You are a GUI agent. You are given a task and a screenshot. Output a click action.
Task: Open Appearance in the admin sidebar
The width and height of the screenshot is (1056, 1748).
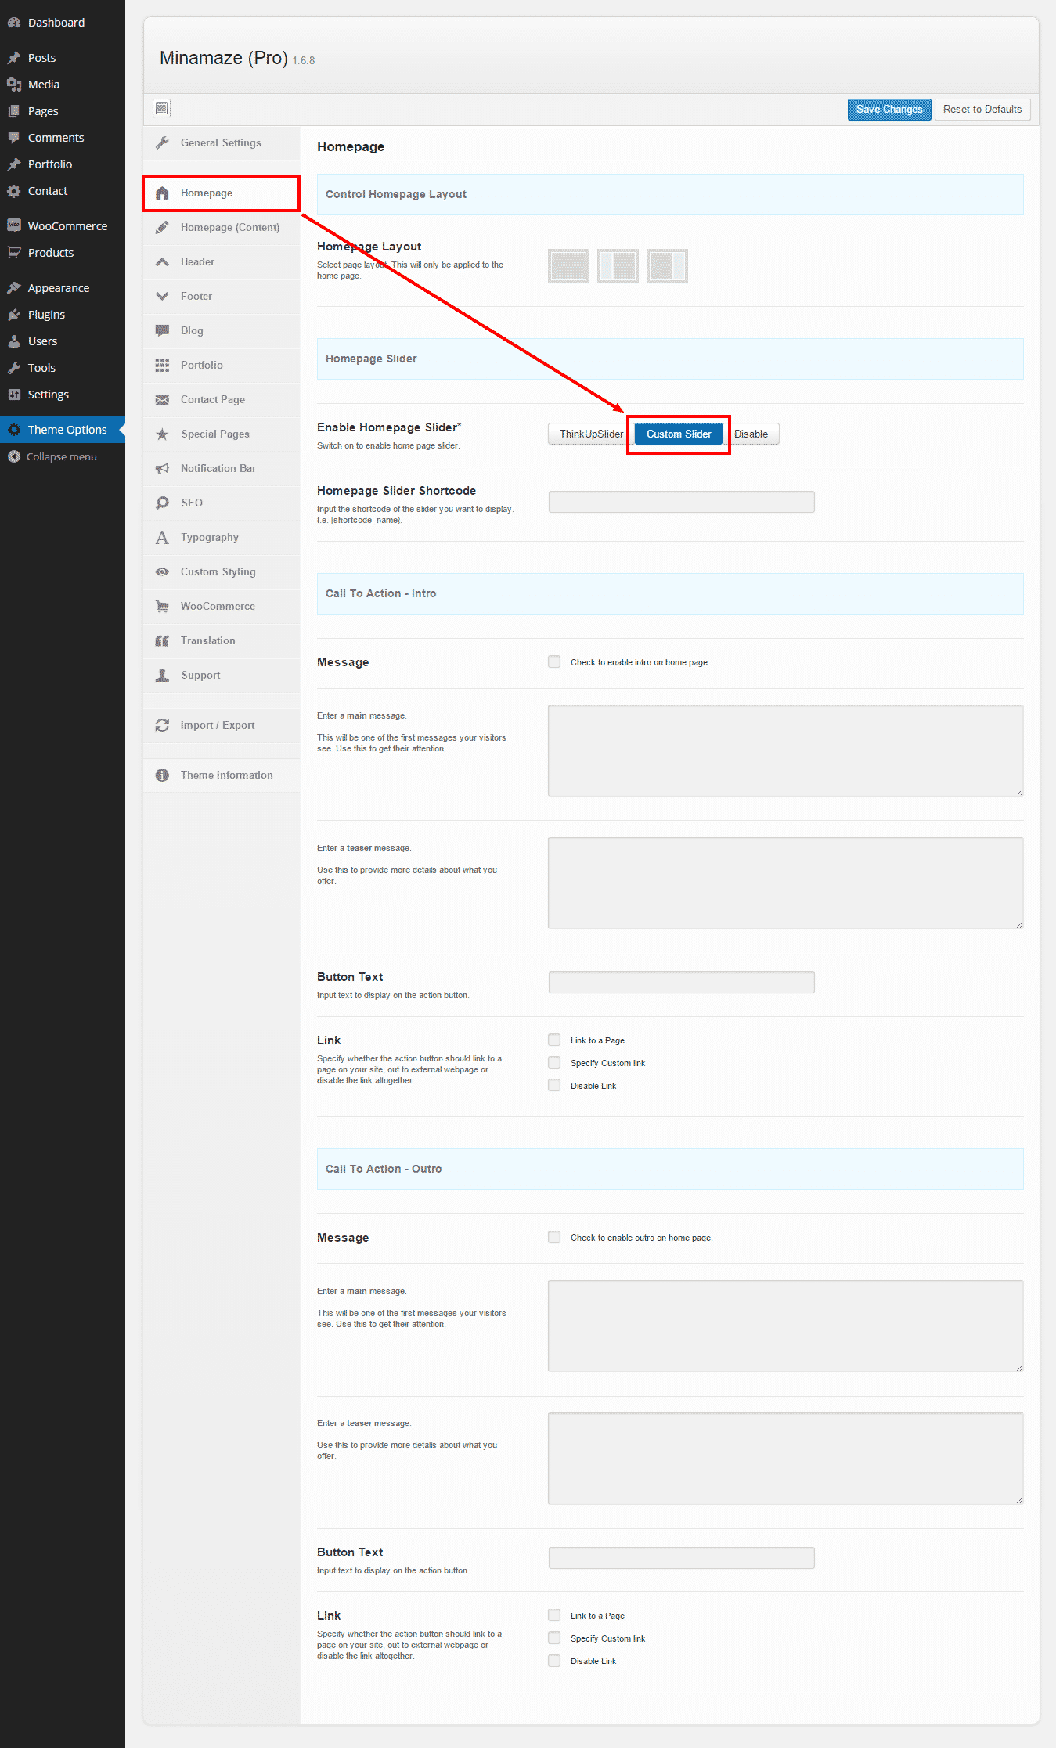click(59, 288)
